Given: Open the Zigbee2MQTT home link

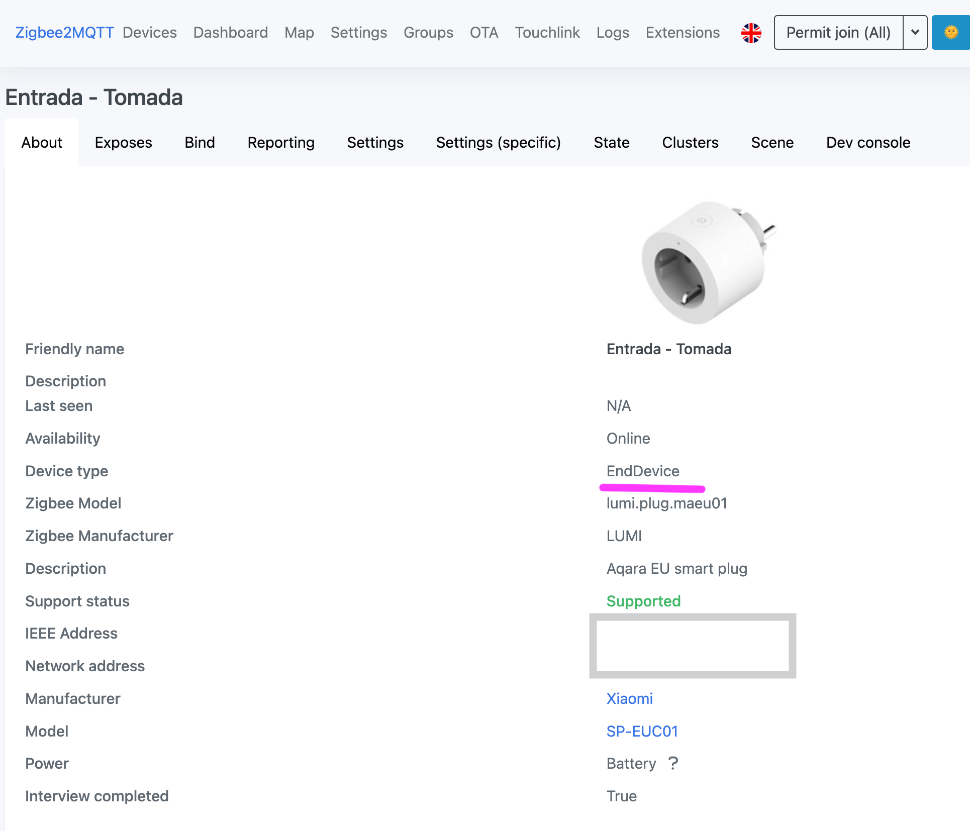Looking at the screenshot, I should 64,33.
